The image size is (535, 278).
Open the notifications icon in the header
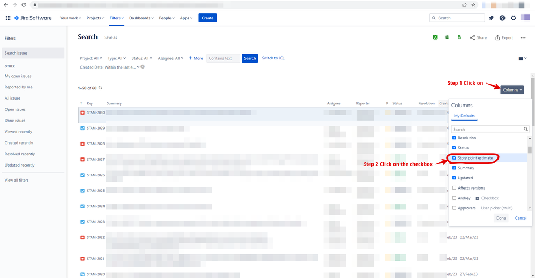pos(491,18)
